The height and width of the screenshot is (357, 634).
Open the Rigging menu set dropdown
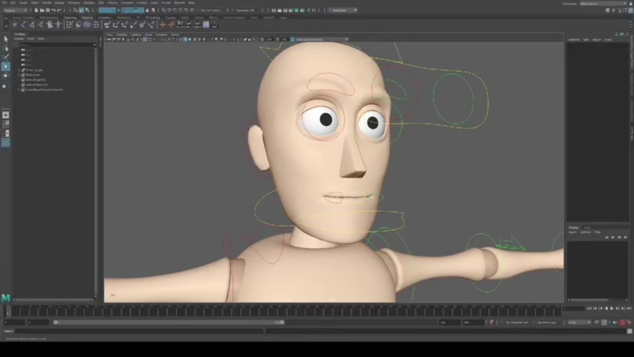(x=15, y=10)
